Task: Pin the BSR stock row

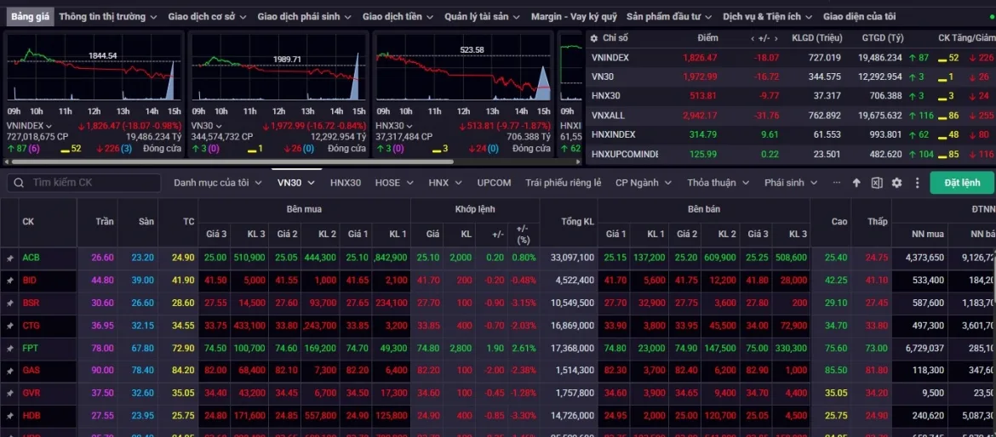Action: [x=9, y=304]
